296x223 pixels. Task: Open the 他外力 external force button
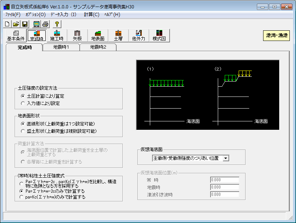(139, 35)
